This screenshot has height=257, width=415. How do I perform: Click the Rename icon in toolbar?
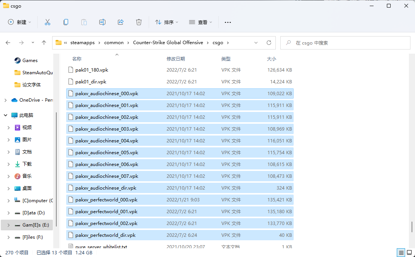point(102,22)
